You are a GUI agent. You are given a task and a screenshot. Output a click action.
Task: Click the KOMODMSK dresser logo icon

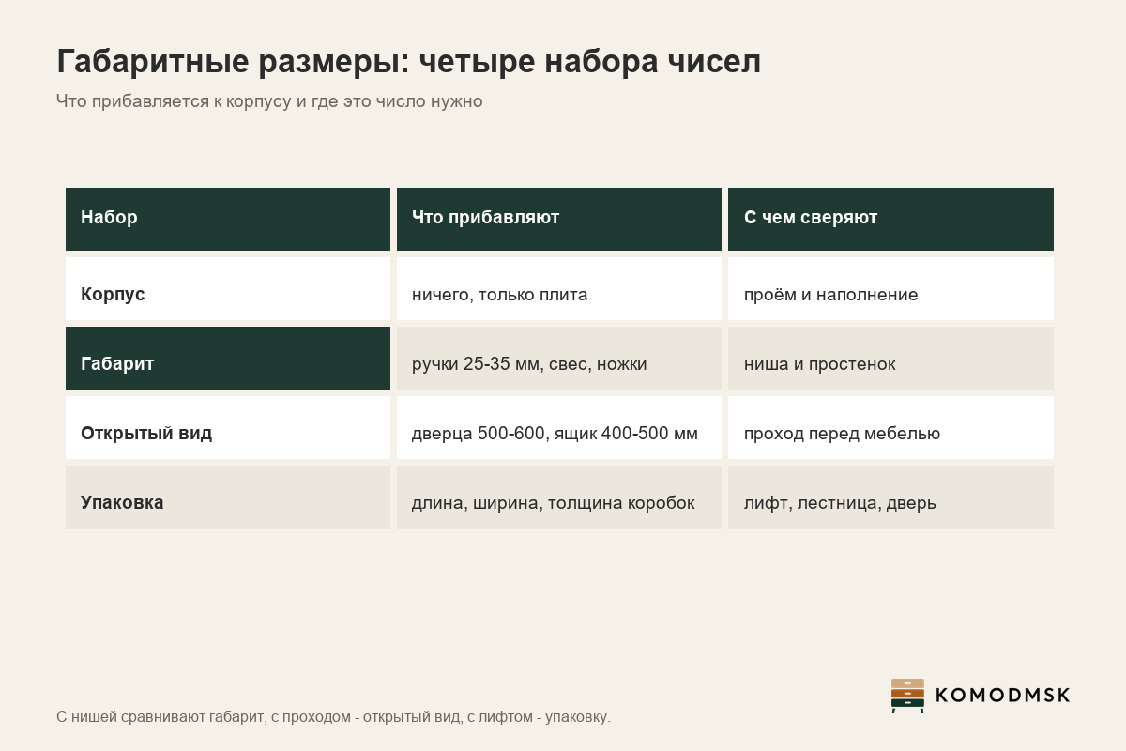pyautogui.click(x=907, y=696)
